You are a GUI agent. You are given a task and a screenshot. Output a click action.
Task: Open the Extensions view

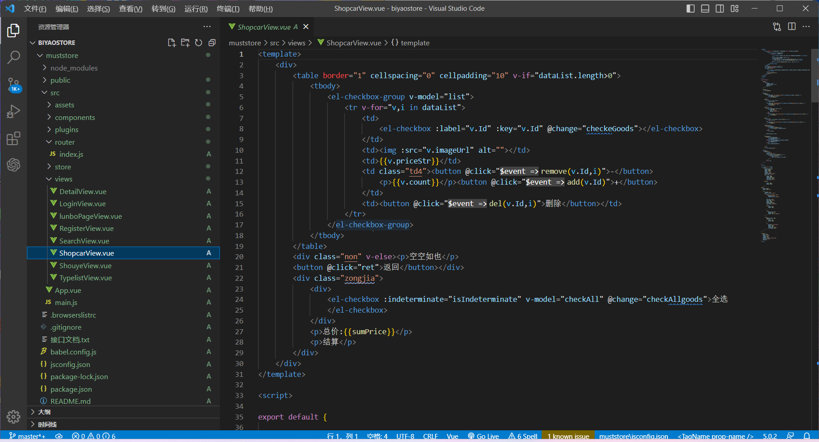[x=13, y=138]
